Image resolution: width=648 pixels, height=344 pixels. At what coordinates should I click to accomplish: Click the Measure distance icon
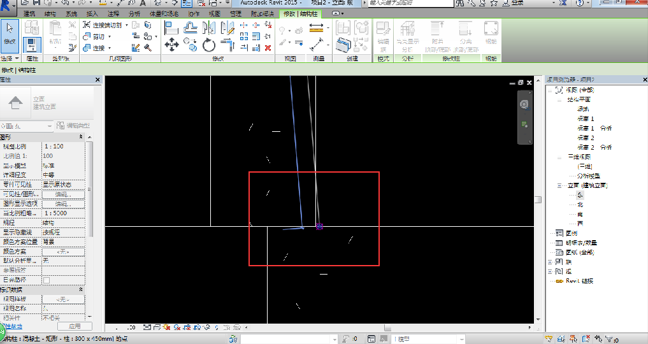[x=316, y=27]
